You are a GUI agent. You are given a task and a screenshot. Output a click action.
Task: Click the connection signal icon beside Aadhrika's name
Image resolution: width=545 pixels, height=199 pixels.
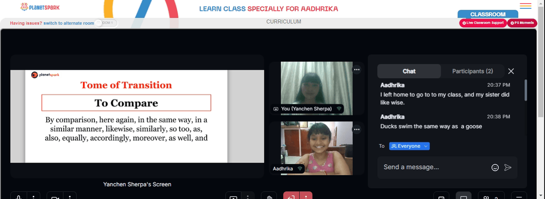coord(299,169)
